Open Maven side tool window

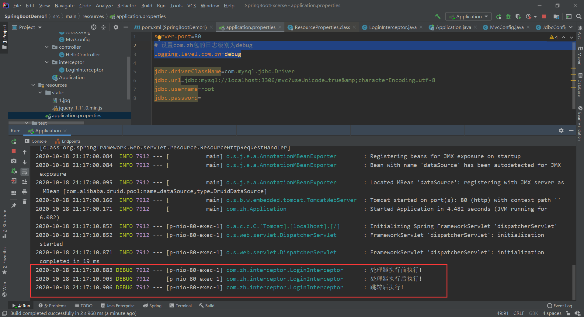(x=580, y=56)
